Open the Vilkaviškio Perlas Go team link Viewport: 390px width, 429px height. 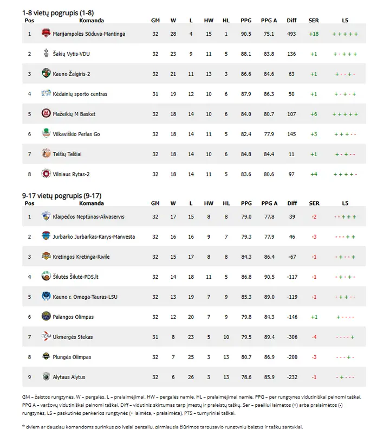(76, 134)
